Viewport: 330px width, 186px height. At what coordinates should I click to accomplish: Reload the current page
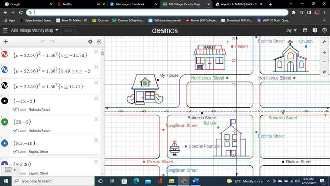click(x=21, y=12)
